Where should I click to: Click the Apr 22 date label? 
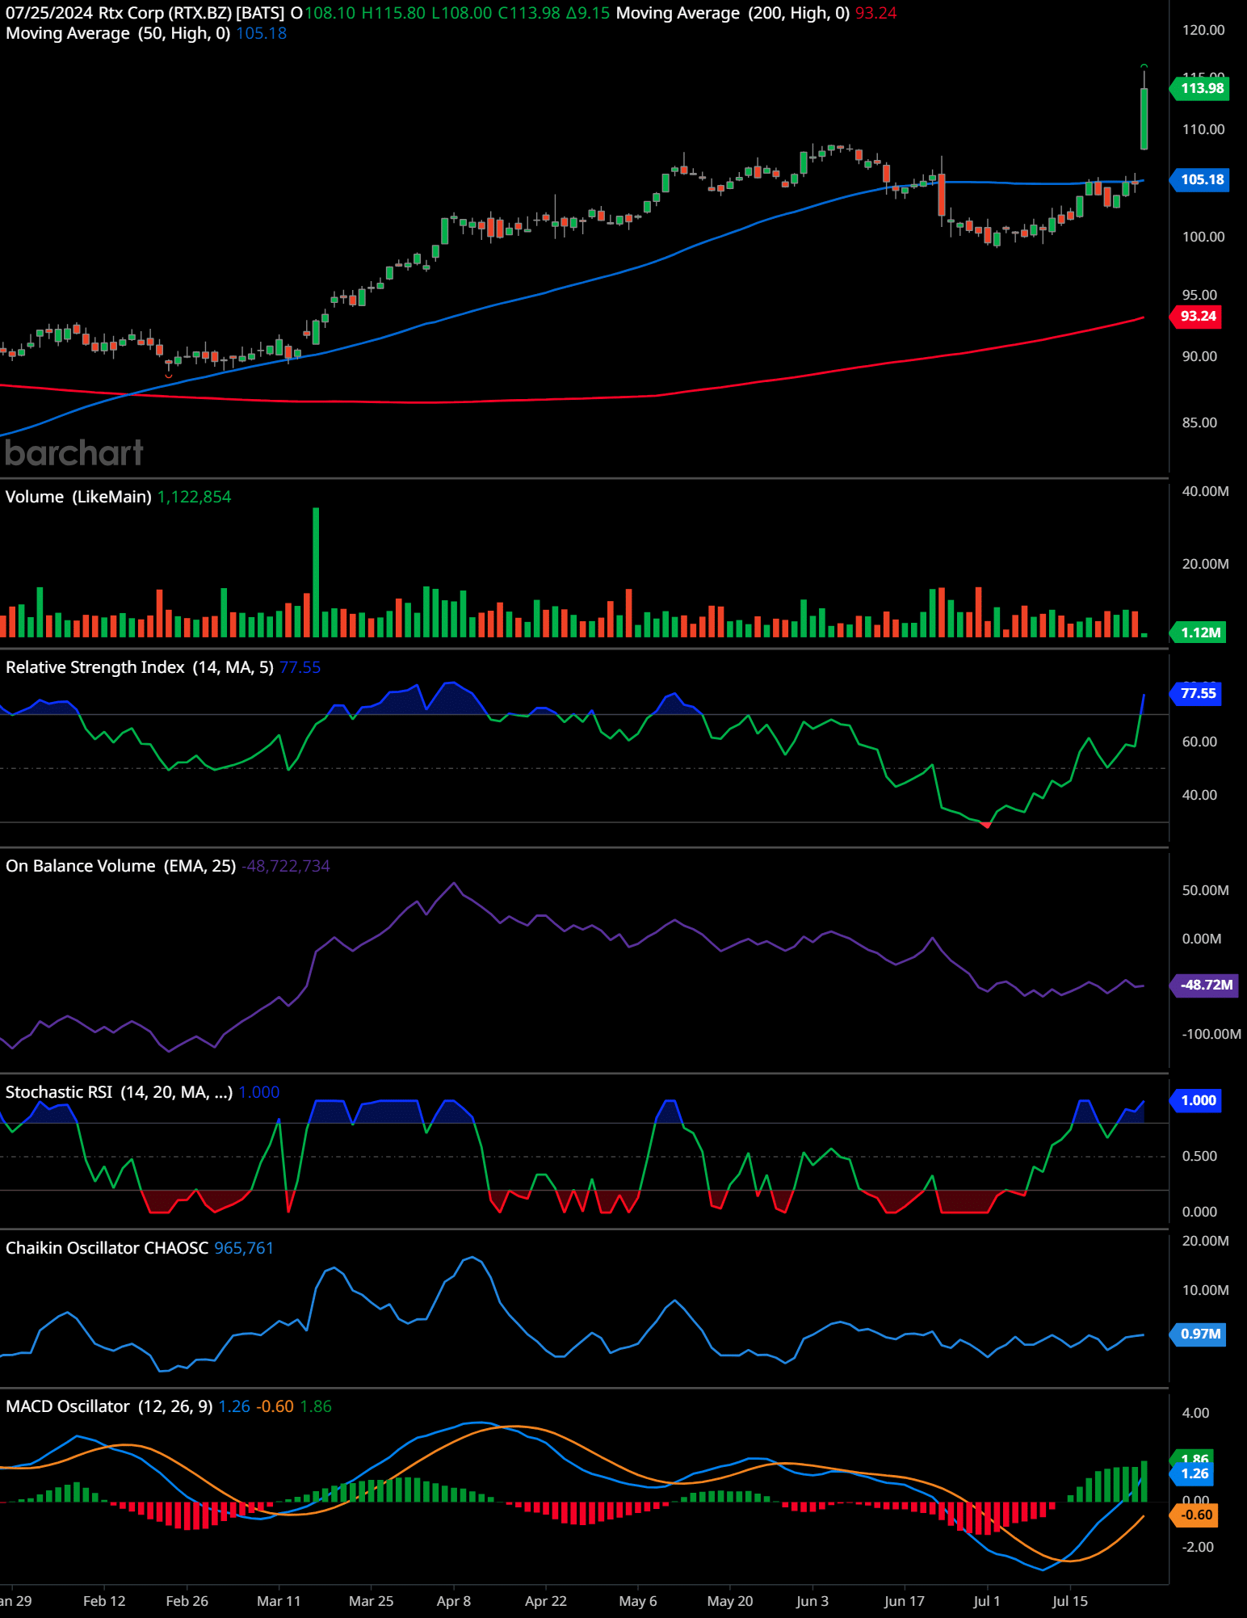[x=546, y=1601]
